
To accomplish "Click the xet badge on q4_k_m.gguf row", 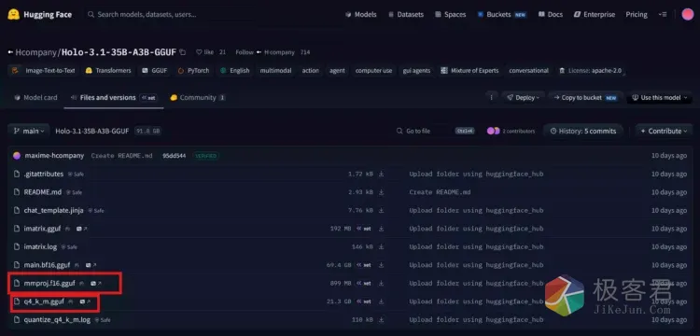I will [x=364, y=301].
